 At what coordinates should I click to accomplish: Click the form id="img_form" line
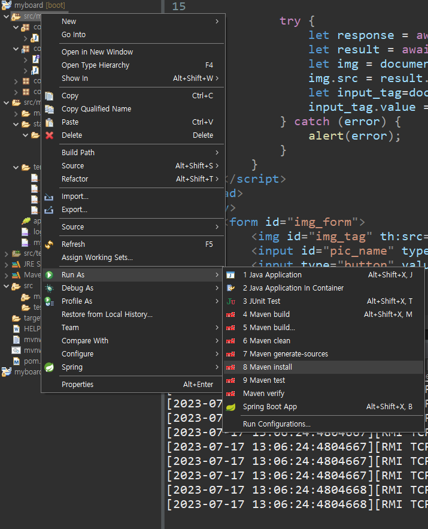295,222
